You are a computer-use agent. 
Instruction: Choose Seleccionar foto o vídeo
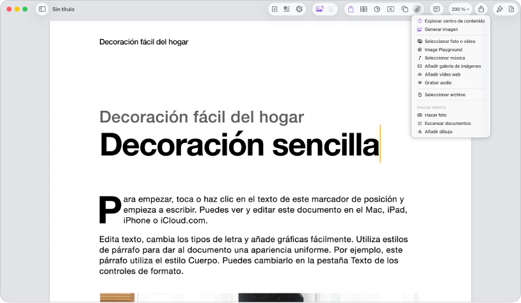451,41
